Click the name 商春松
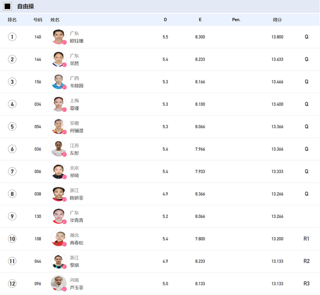This screenshot has height=295, width=320. (x=76, y=243)
